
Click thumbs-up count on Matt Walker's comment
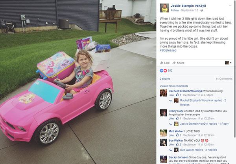[x=179, y=135]
